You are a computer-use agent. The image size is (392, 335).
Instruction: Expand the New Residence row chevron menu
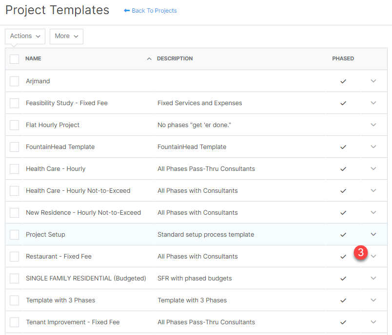click(x=373, y=212)
